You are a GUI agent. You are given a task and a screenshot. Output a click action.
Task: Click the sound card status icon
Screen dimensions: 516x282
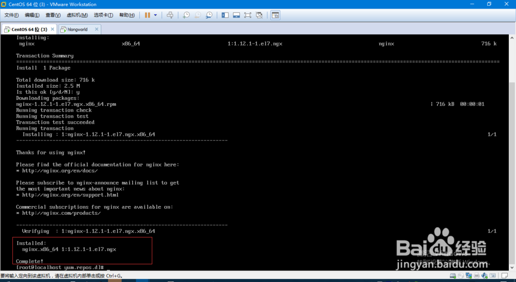coord(485,275)
